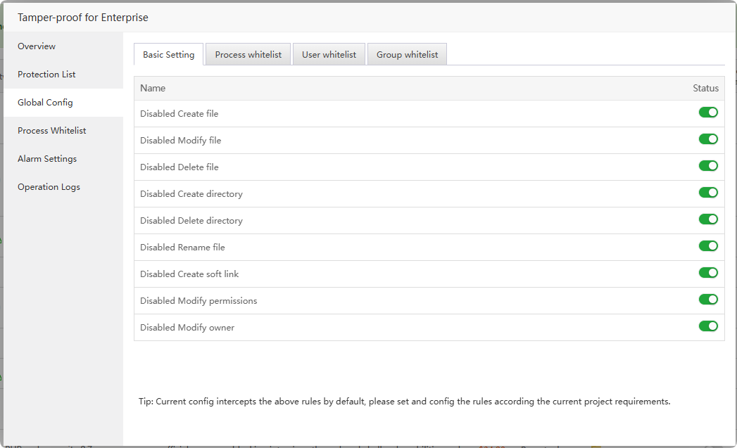Toggle Disabled Create directory switch
The image size is (737, 448).
tap(708, 193)
